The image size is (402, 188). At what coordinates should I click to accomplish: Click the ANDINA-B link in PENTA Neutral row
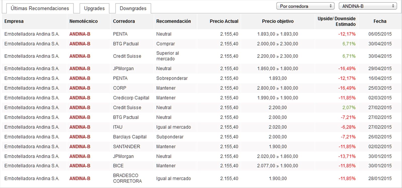tap(80, 34)
